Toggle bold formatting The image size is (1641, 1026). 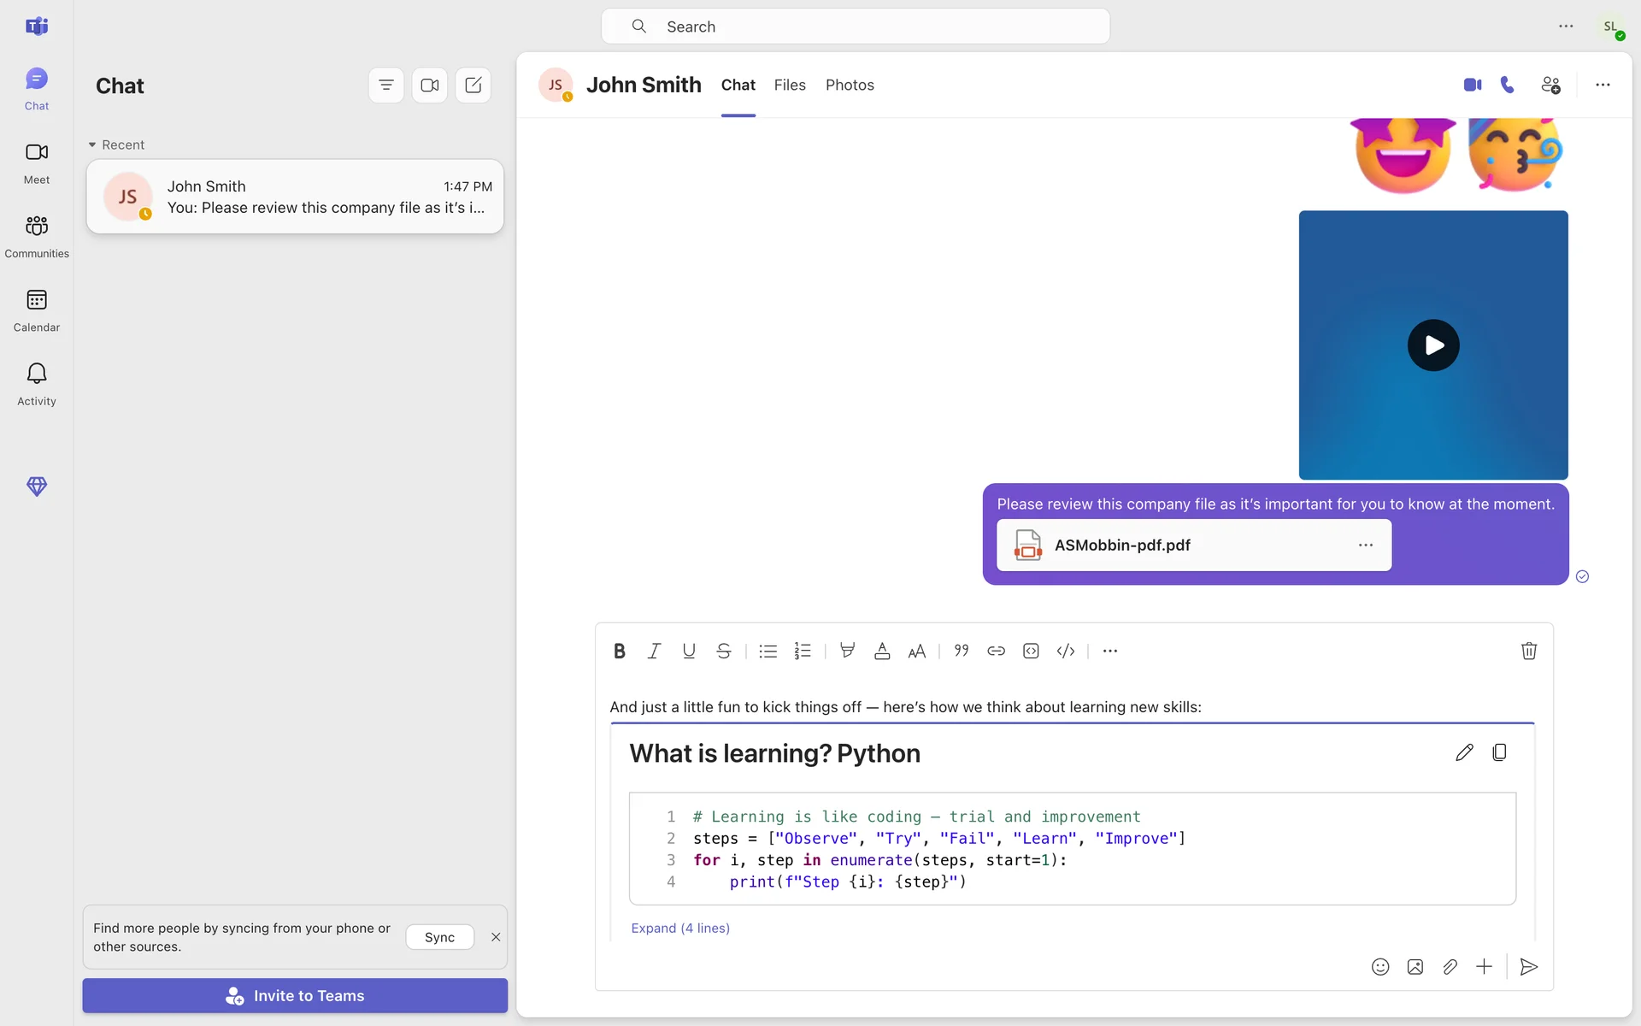click(620, 651)
